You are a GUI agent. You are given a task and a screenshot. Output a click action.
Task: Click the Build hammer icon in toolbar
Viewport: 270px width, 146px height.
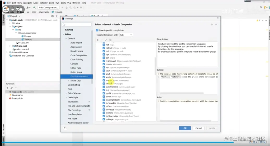(34, 8)
